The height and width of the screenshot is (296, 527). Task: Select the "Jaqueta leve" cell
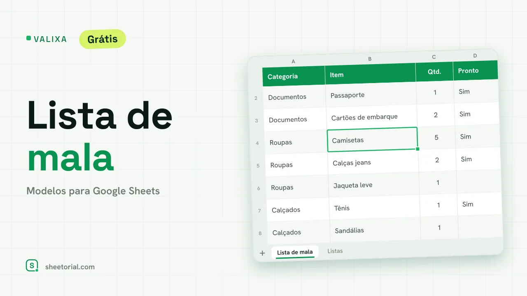click(374, 185)
